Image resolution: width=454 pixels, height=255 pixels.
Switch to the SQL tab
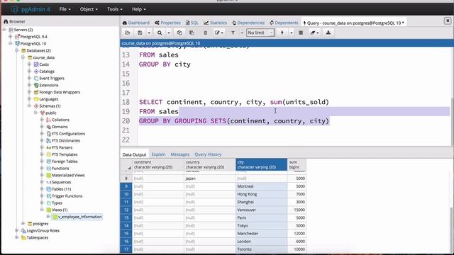[x=192, y=23]
